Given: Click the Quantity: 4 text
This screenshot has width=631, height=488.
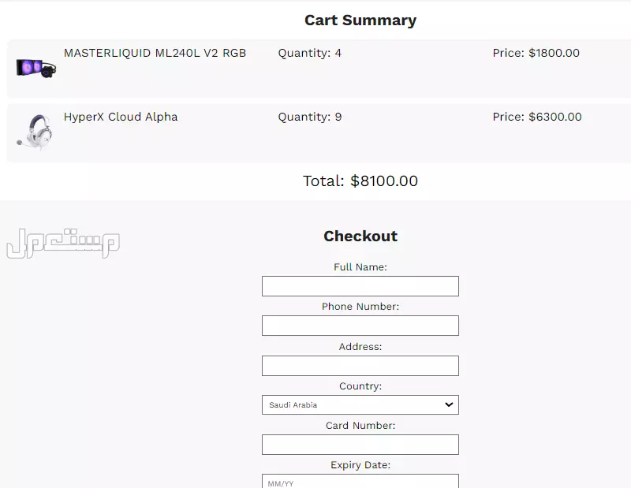Looking at the screenshot, I should pos(309,53).
